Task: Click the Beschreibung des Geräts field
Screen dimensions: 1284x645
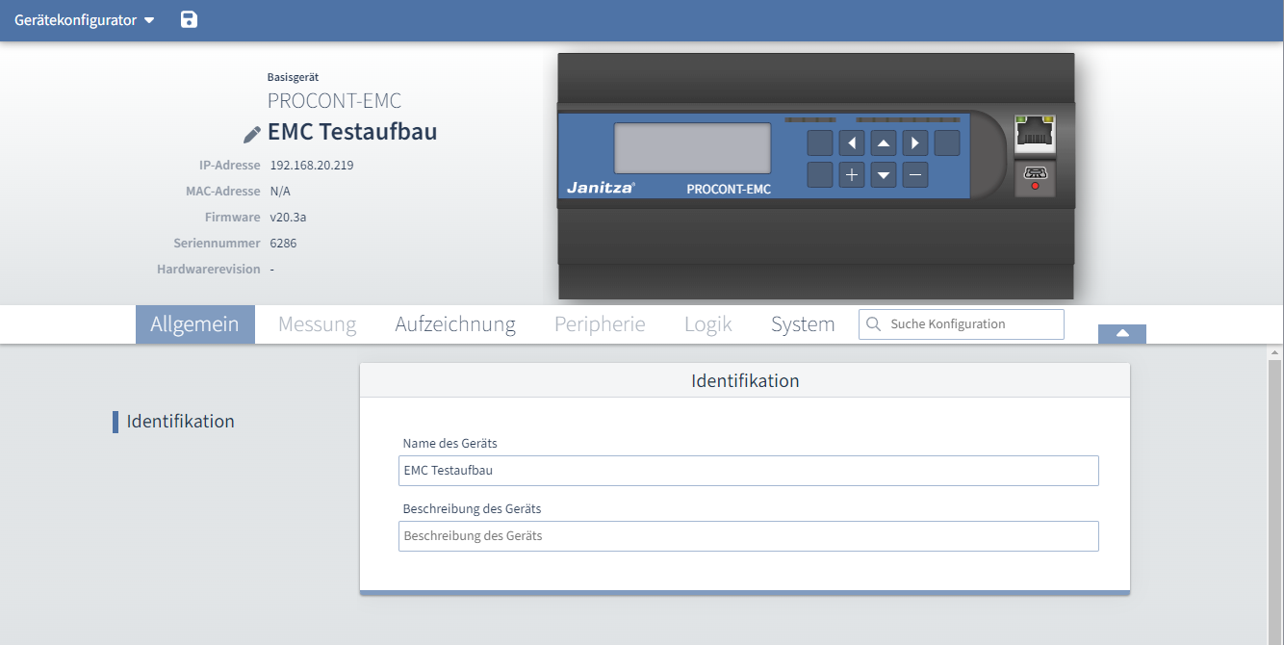Action: [x=748, y=536]
